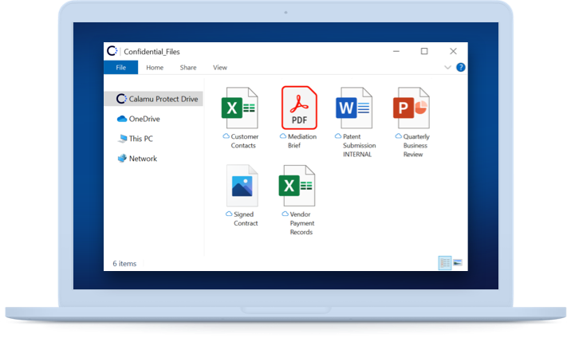This screenshot has width=567, height=338.
Task: Click the Confidential_Files window title
Action: [x=152, y=52]
